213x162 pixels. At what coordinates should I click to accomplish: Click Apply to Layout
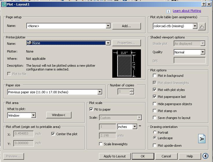(x=115, y=156)
